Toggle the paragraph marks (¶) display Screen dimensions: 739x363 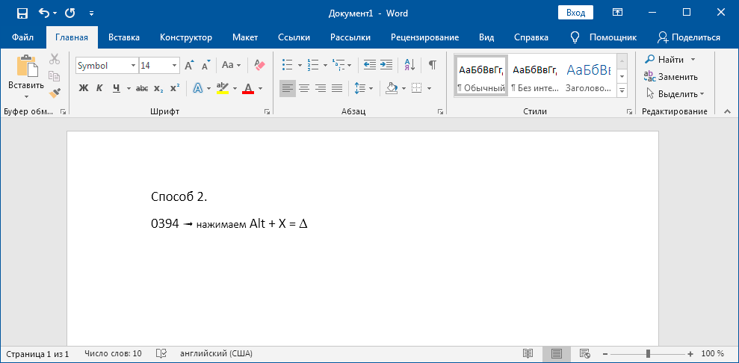[432, 65]
